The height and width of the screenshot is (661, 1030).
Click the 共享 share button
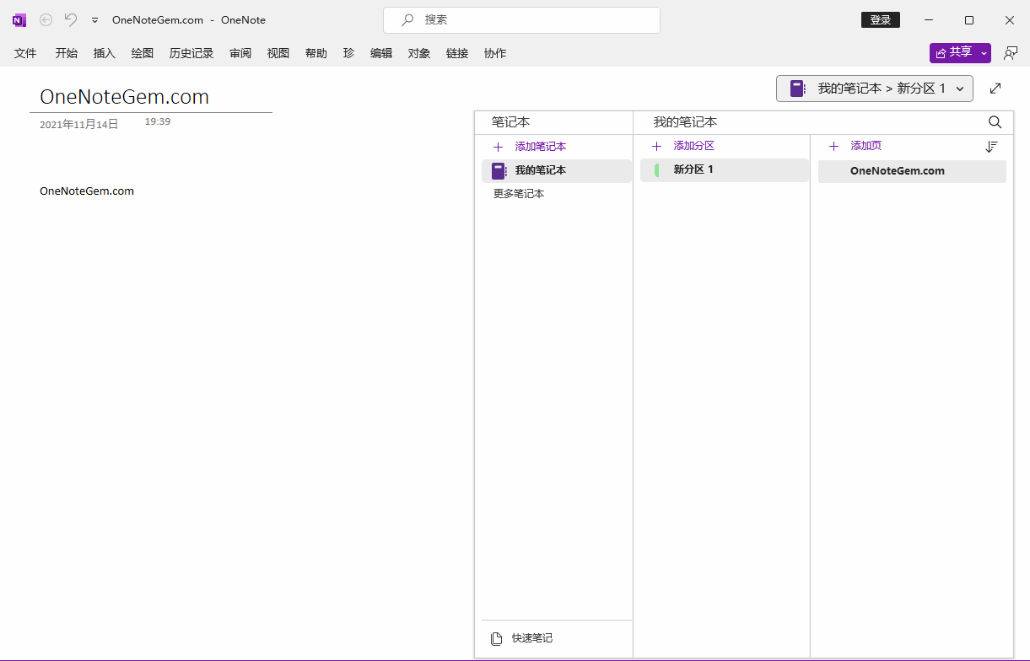click(x=953, y=52)
